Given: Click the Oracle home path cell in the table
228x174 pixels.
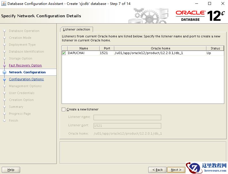Looking at the screenshot, I should pos(160,53).
